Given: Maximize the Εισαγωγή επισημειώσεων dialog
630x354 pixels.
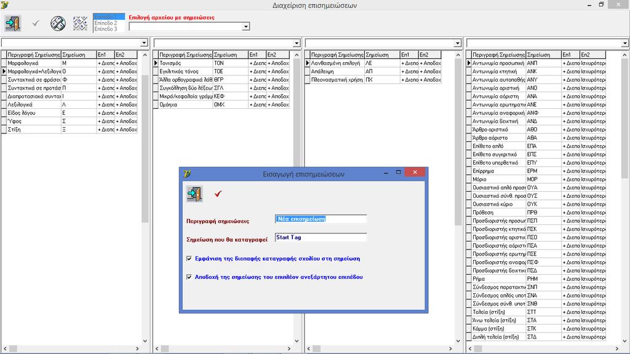Looking at the screenshot, I should click(x=398, y=172).
